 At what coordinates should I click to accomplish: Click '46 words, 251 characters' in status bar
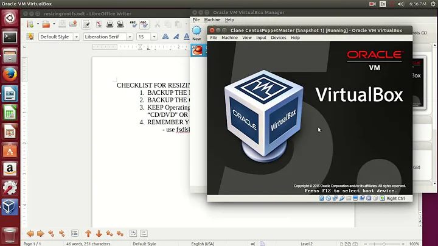tap(88, 244)
